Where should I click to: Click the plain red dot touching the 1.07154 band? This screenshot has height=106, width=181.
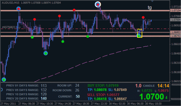click(74, 10)
